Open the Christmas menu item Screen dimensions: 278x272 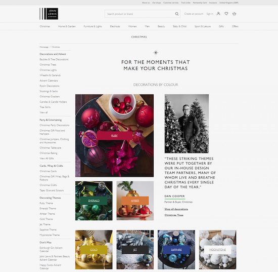click(45, 26)
